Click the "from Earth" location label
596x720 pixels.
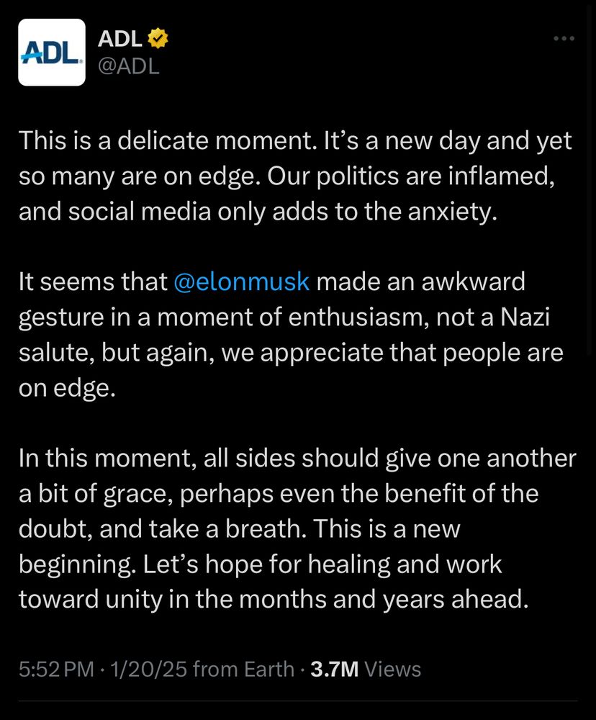click(x=244, y=669)
